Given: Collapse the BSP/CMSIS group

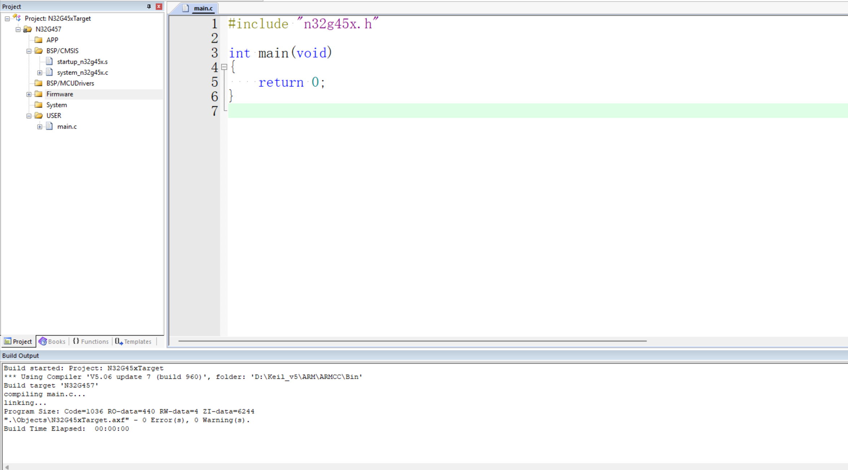Looking at the screenshot, I should click(x=29, y=51).
